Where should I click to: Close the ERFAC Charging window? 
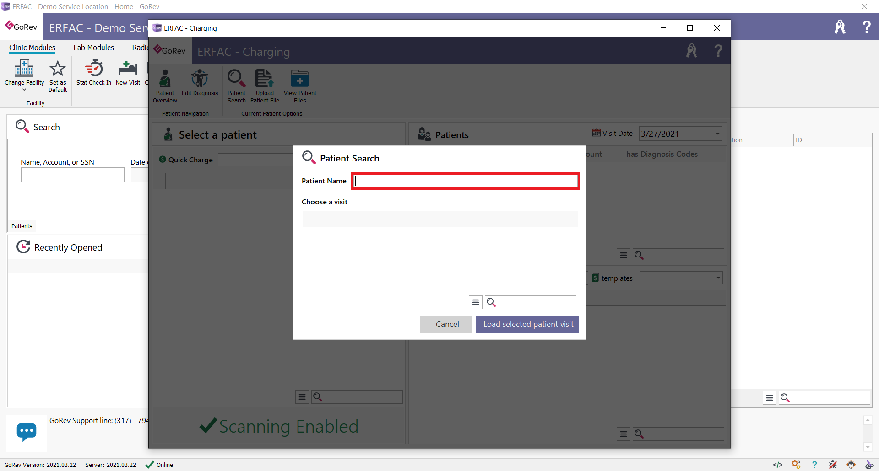(x=717, y=28)
